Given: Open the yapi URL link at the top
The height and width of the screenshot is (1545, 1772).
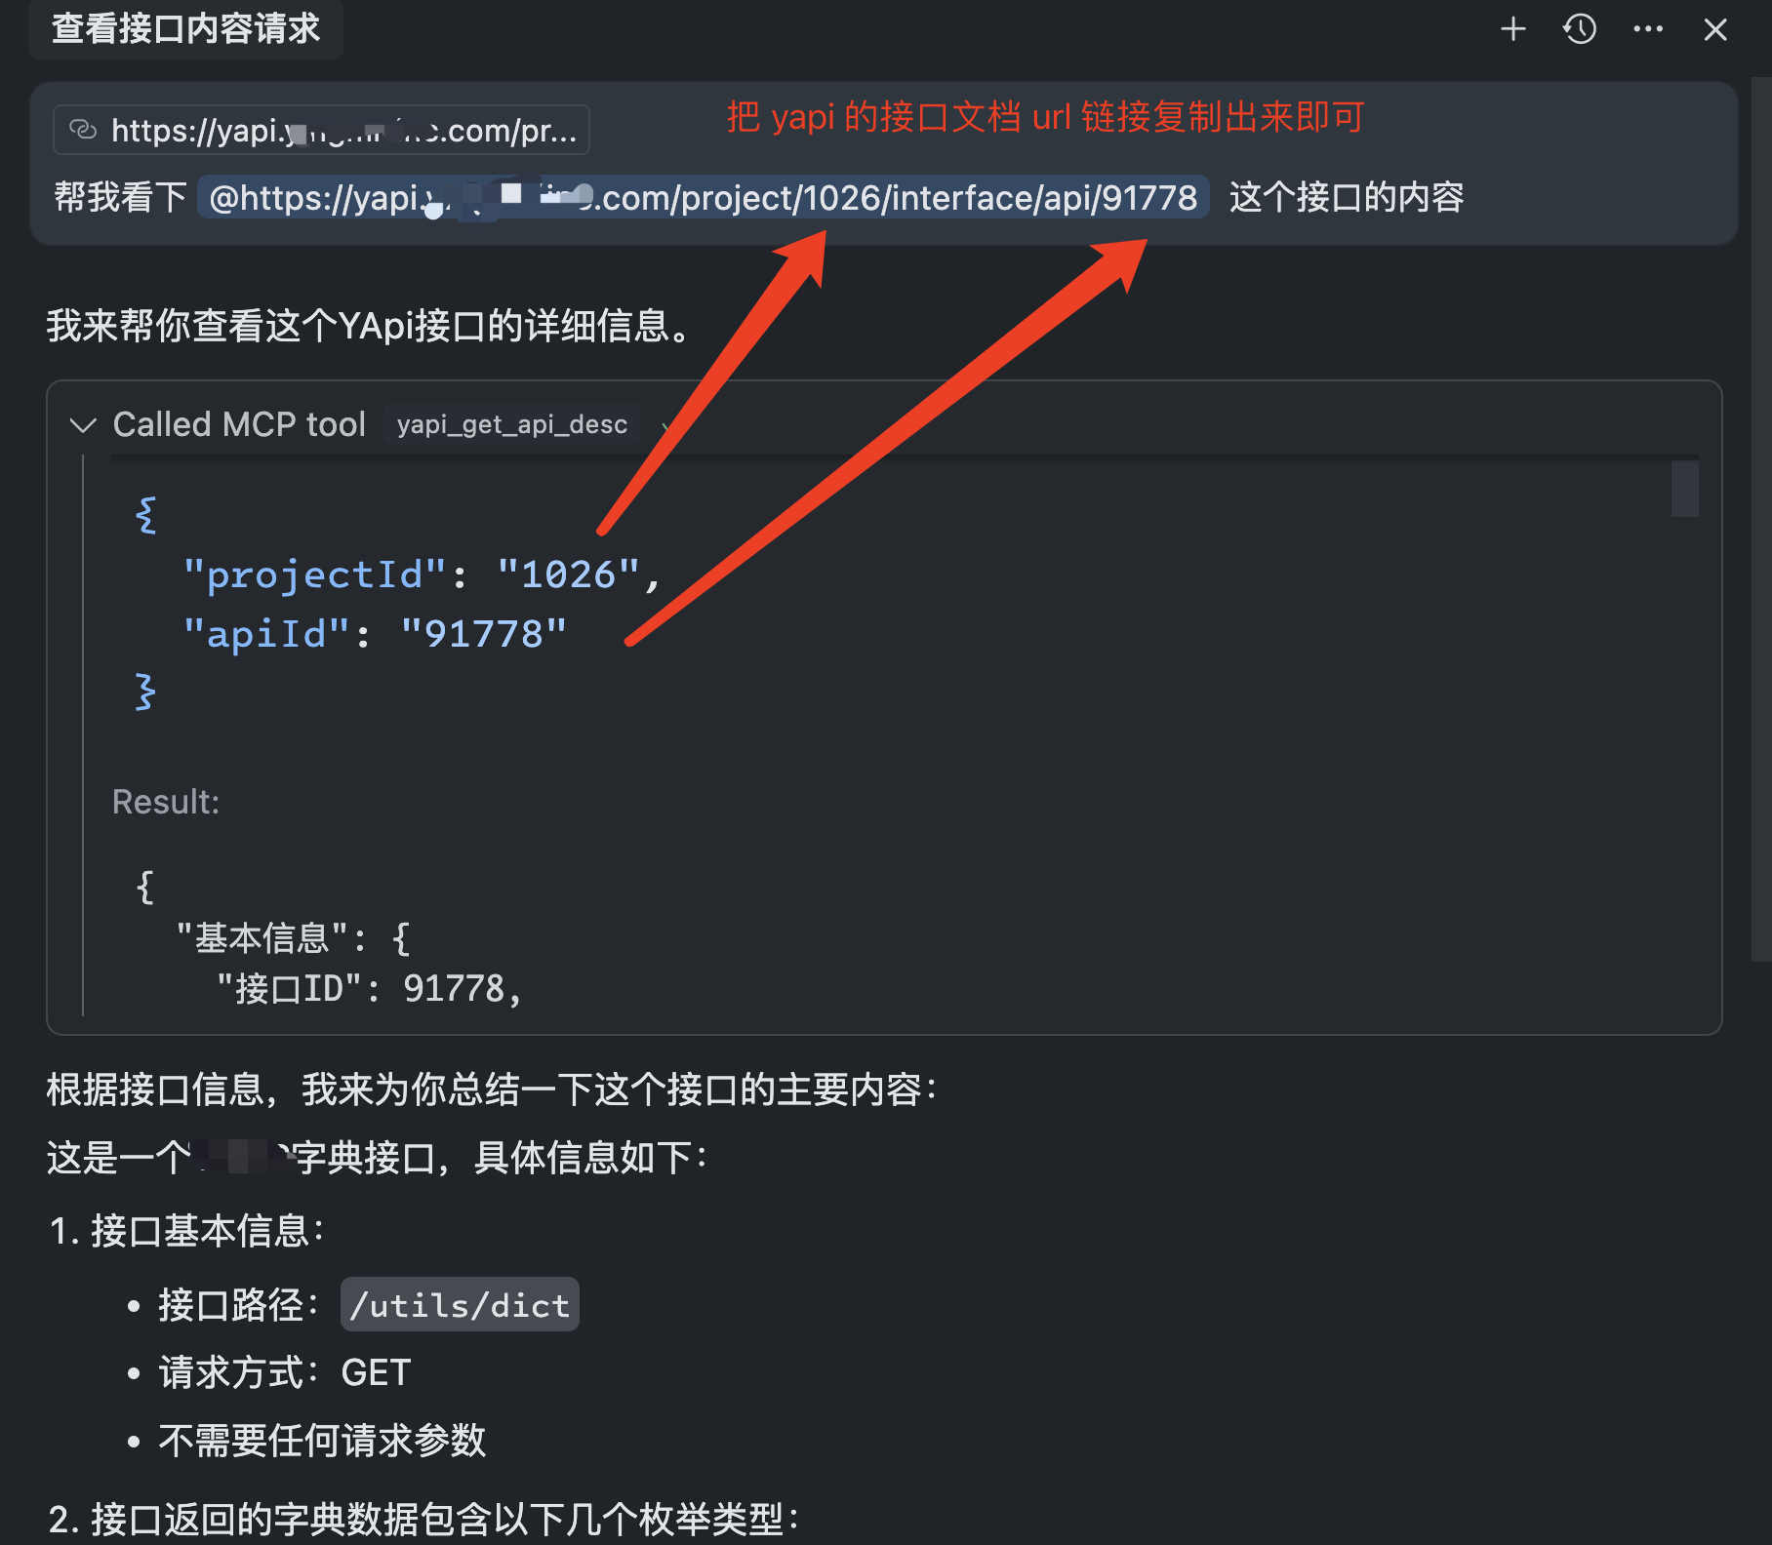Looking at the screenshot, I should click(x=322, y=130).
